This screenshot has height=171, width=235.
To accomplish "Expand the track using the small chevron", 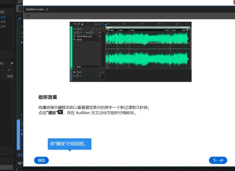I will (22, 115).
